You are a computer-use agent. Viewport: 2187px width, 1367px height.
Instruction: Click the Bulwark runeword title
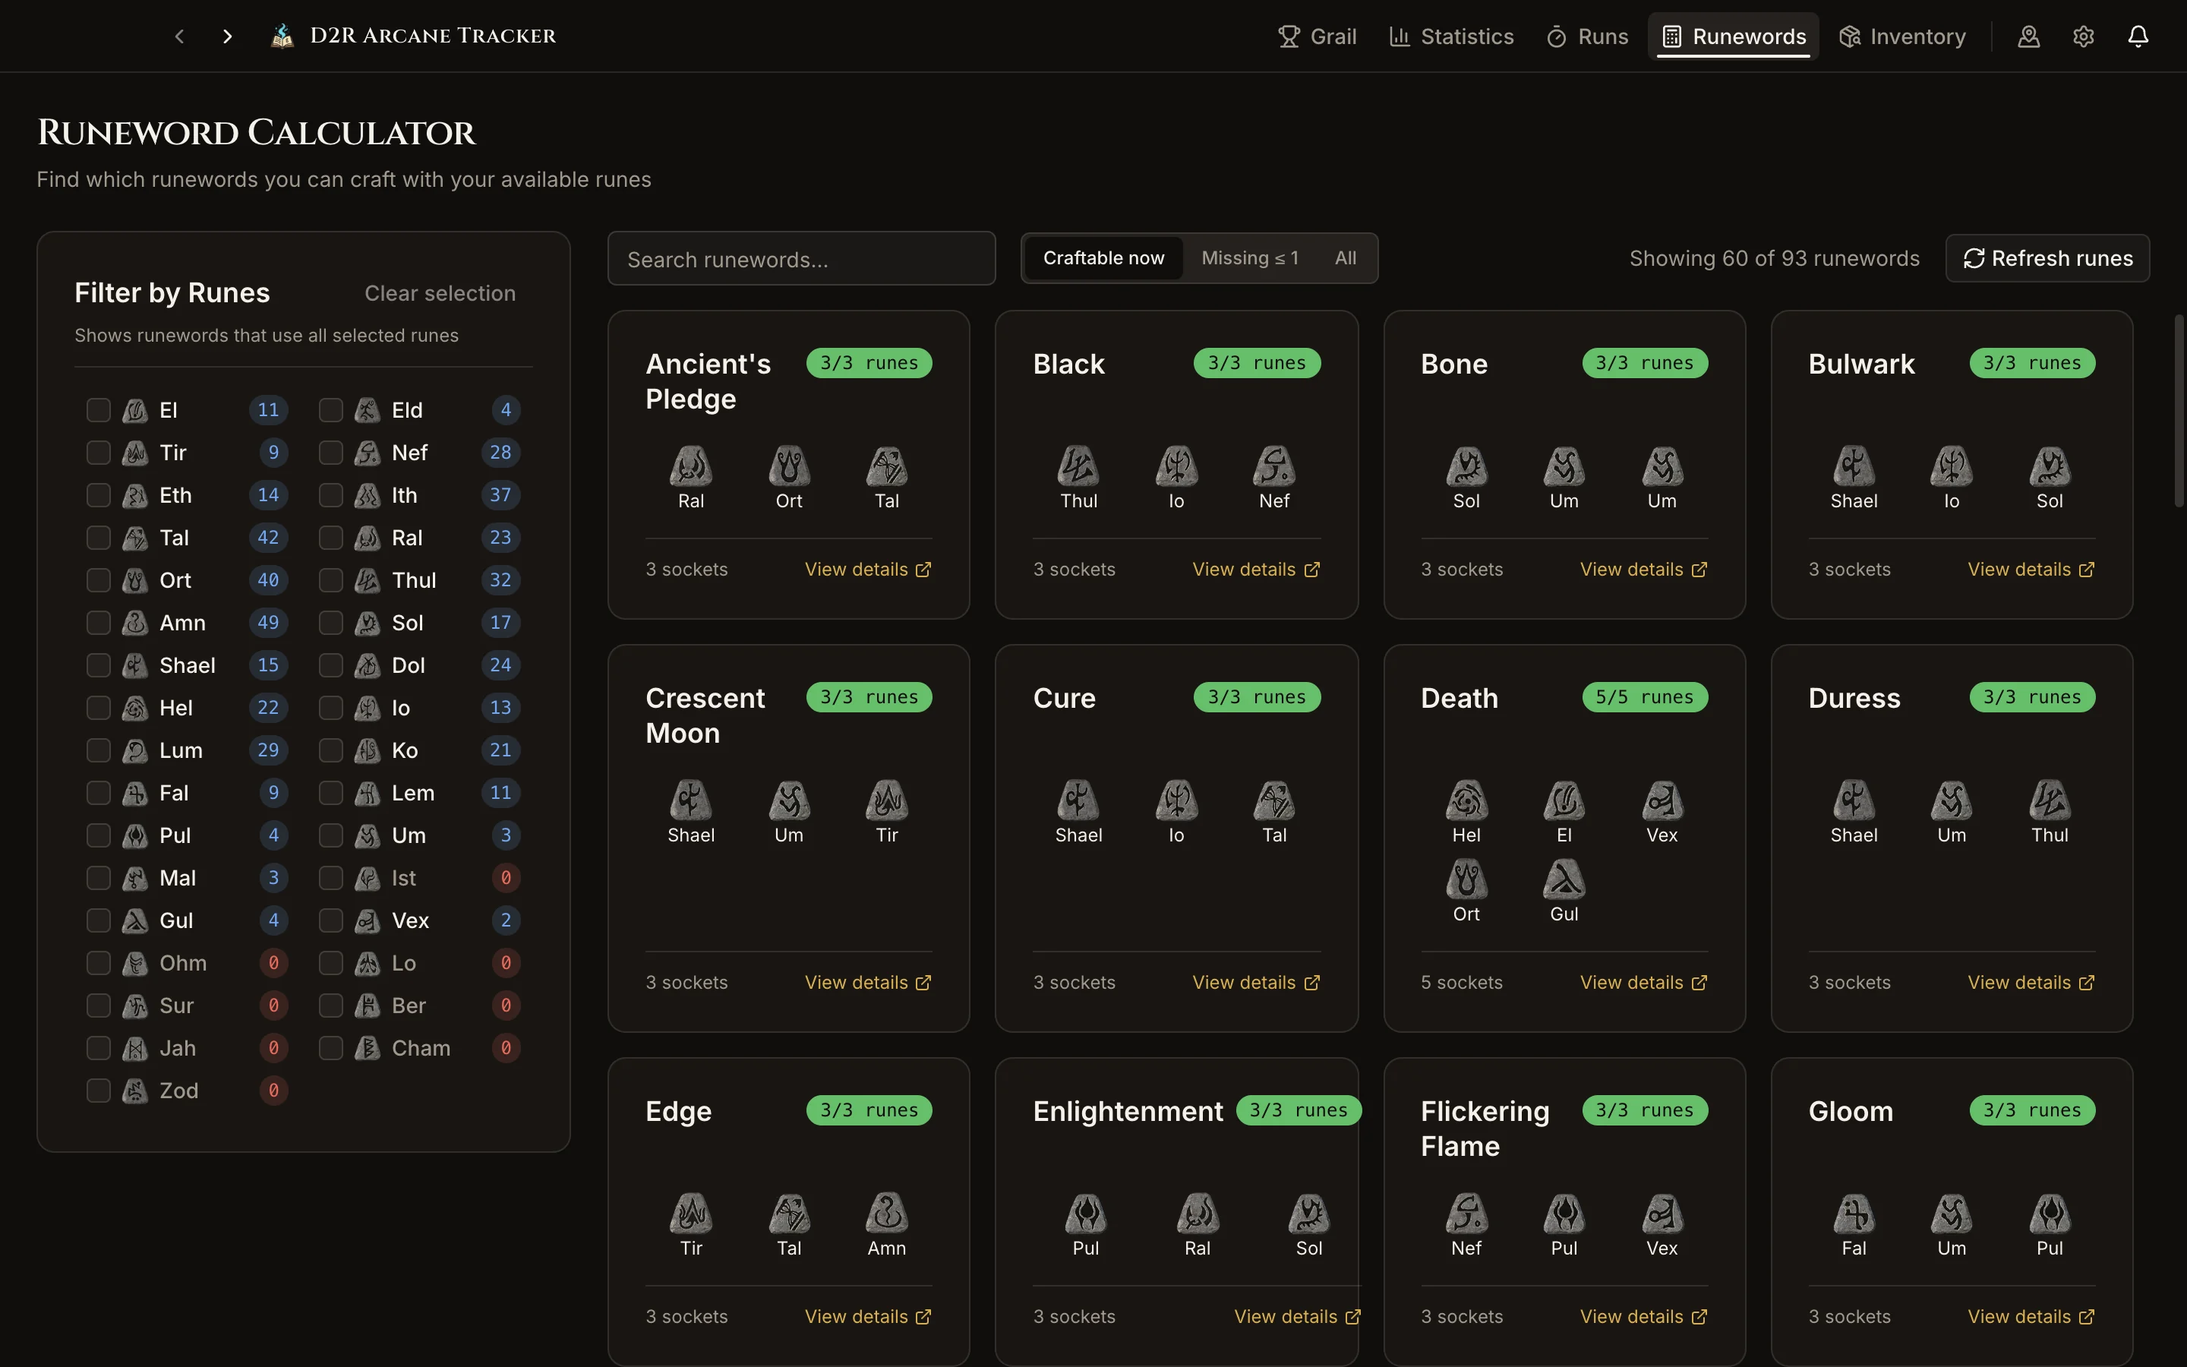click(x=1860, y=365)
